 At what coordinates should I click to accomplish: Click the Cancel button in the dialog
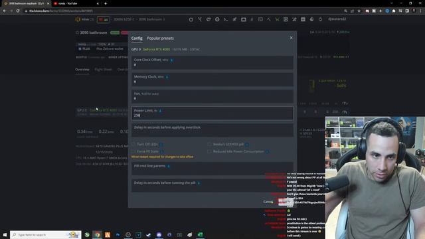[268, 202]
